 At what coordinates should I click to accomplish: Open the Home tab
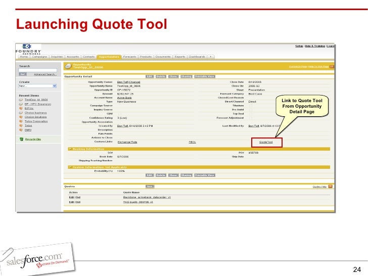(24, 57)
